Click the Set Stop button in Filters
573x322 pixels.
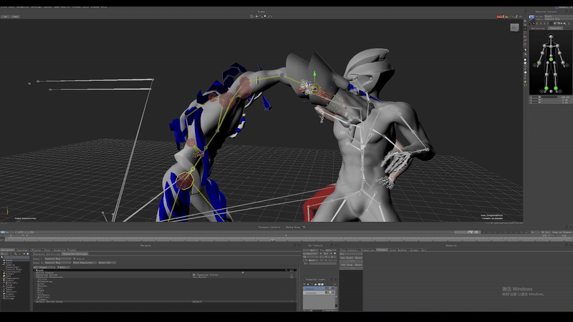[x=347, y=265]
